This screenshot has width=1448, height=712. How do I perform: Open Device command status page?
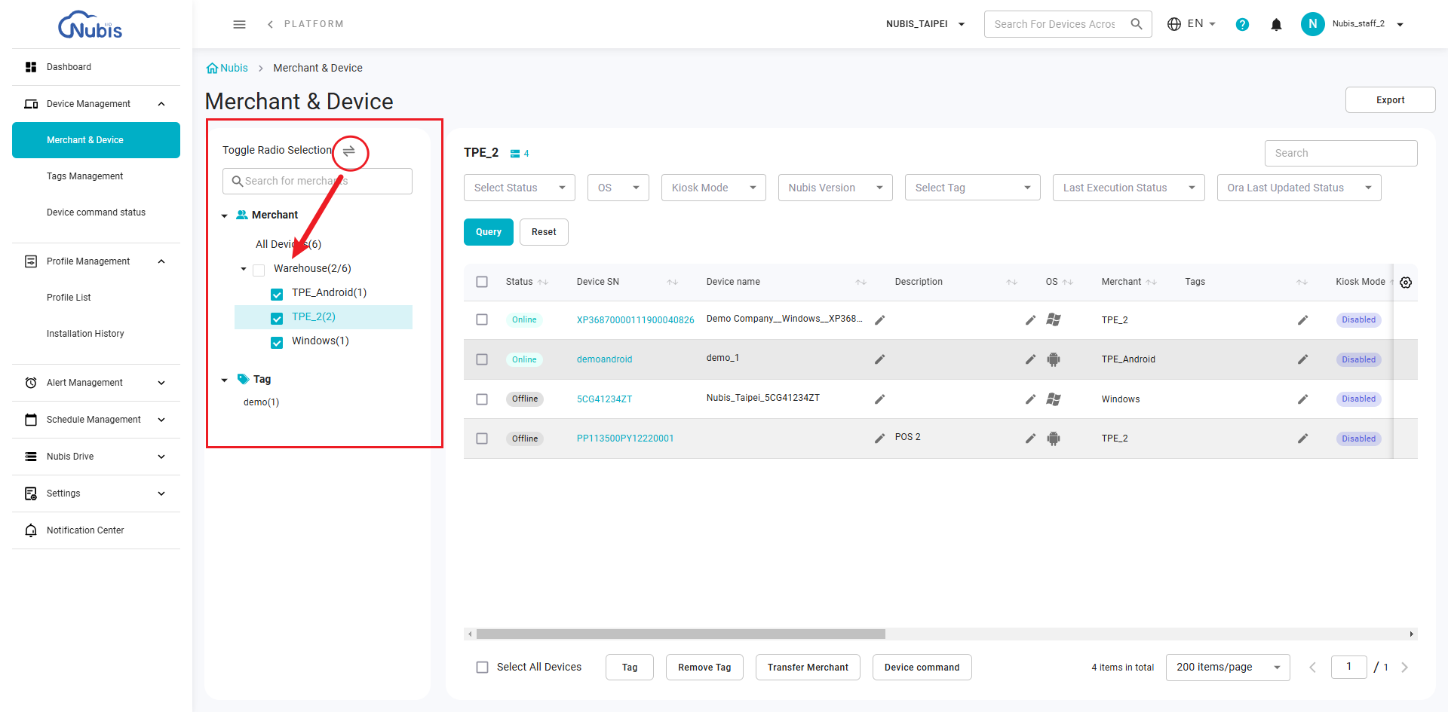point(96,212)
